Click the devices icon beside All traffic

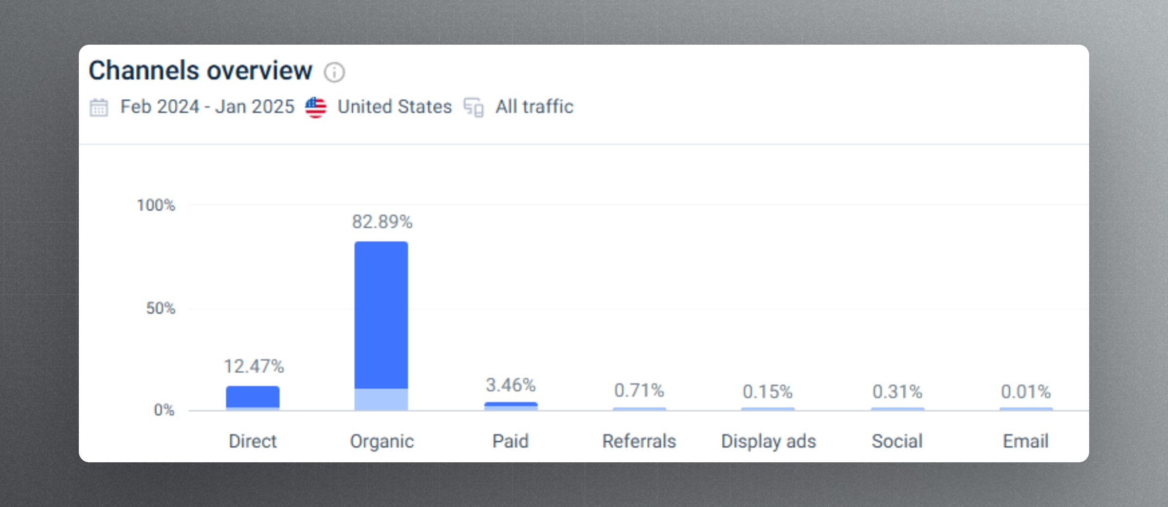click(474, 107)
